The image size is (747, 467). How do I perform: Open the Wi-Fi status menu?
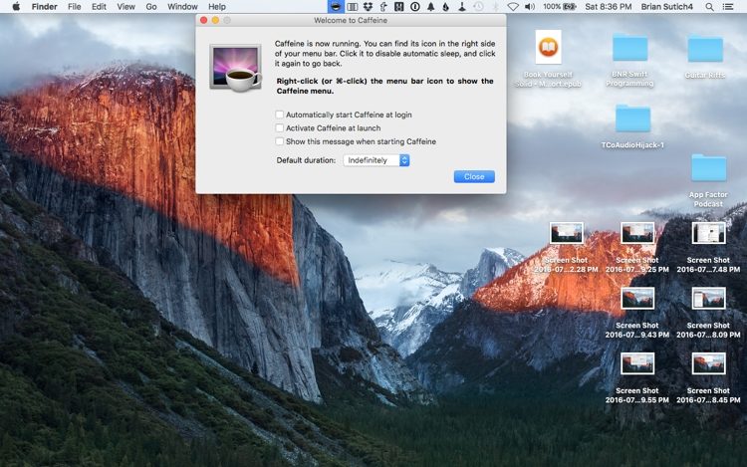point(513,7)
